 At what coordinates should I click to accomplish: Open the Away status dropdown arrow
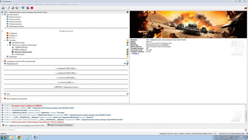coord(19,8)
